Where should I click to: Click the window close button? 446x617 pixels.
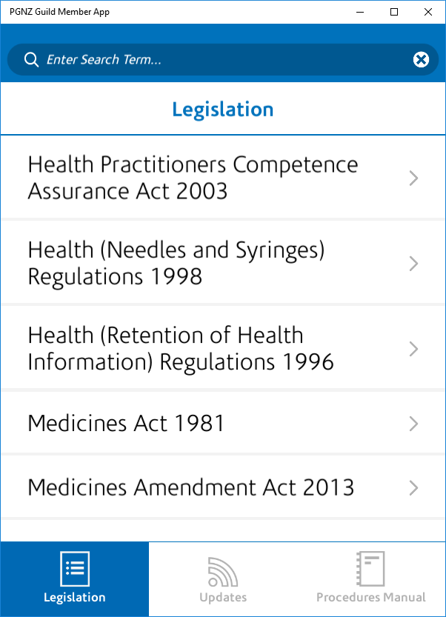(428, 12)
